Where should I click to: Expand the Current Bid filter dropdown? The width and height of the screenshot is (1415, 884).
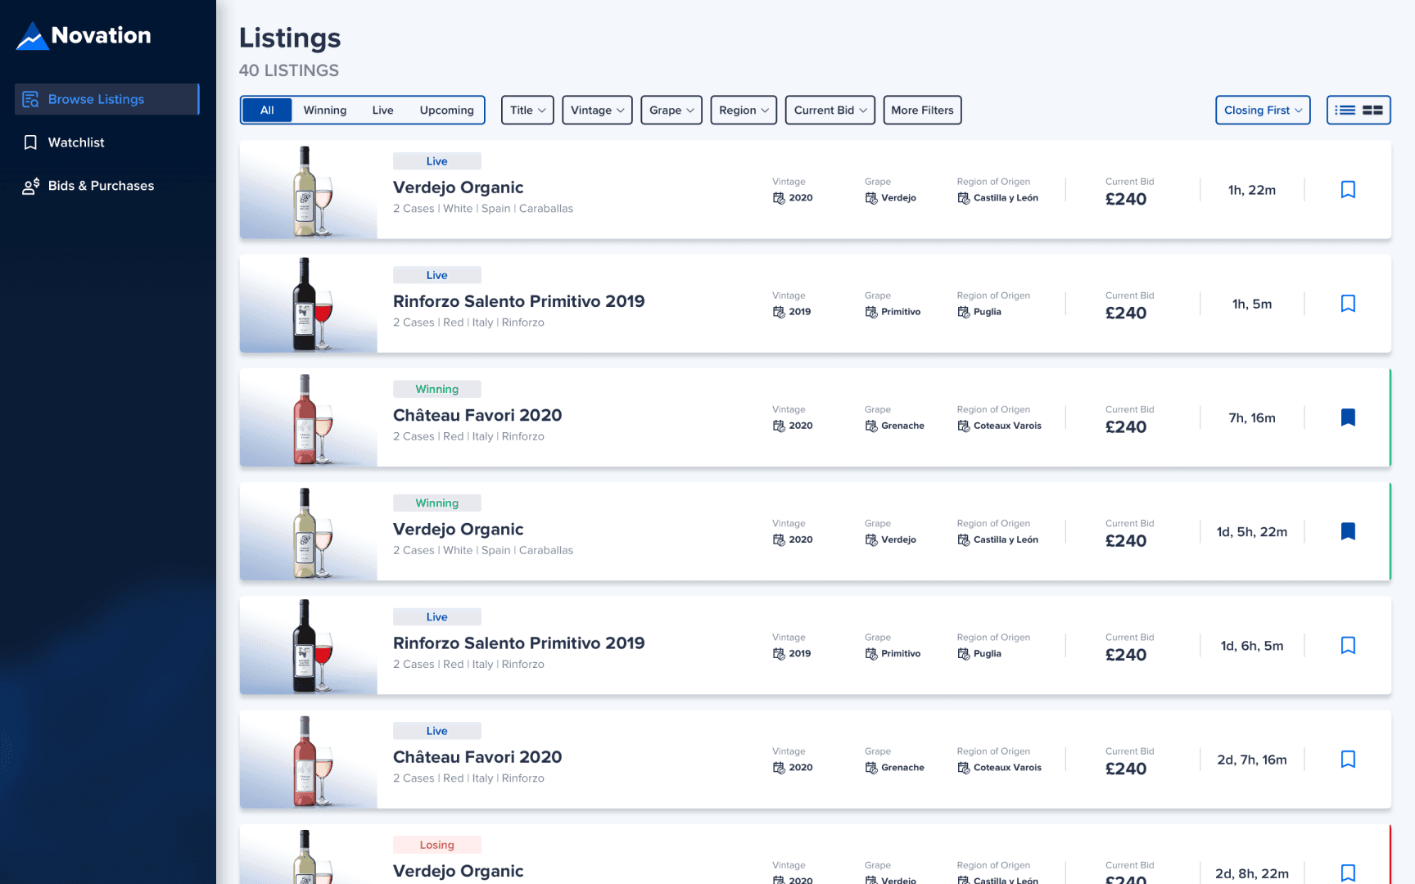(x=830, y=110)
